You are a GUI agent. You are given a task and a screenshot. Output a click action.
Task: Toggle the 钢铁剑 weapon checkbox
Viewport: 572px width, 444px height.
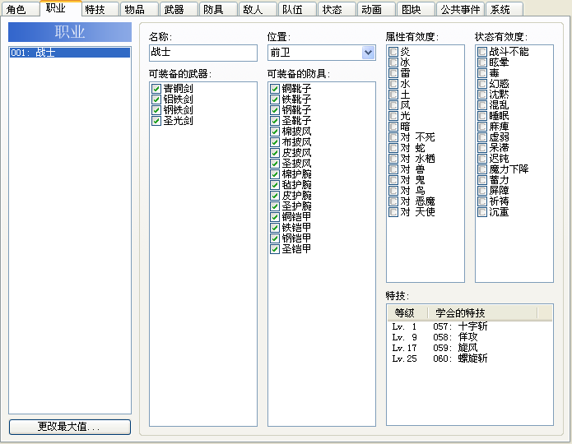click(156, 110)
